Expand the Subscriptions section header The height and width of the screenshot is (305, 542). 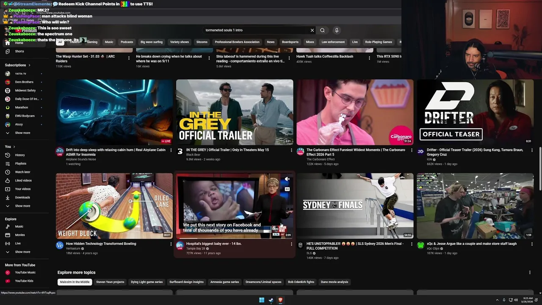(17, 65)
